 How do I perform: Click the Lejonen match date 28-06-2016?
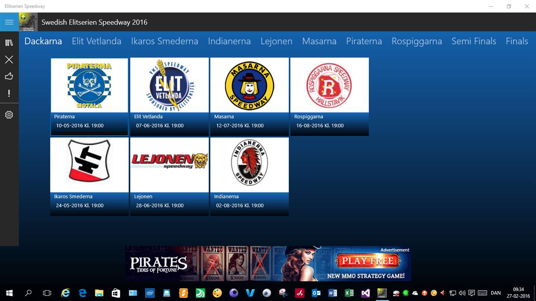click(x=160, y=205)
